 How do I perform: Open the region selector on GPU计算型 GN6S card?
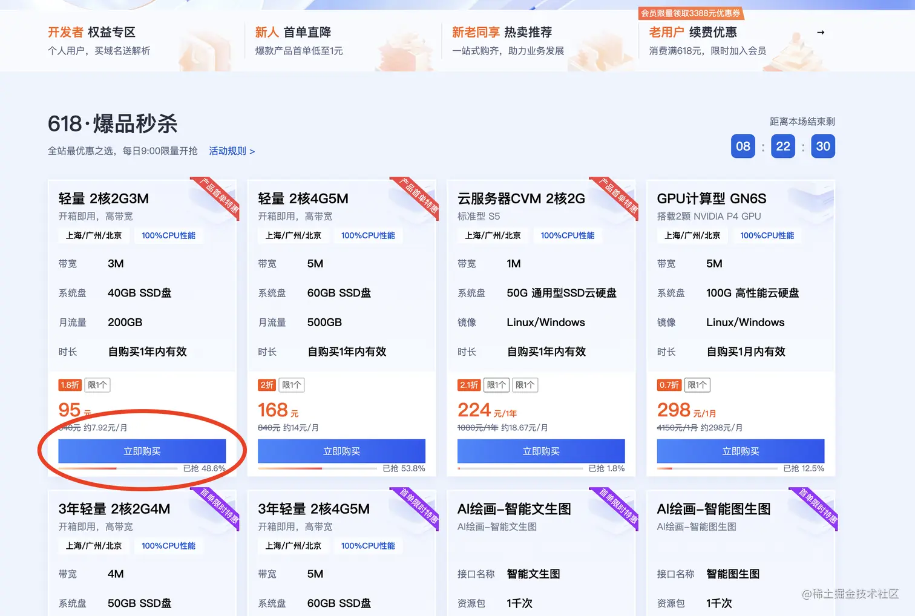pos(692,235)
